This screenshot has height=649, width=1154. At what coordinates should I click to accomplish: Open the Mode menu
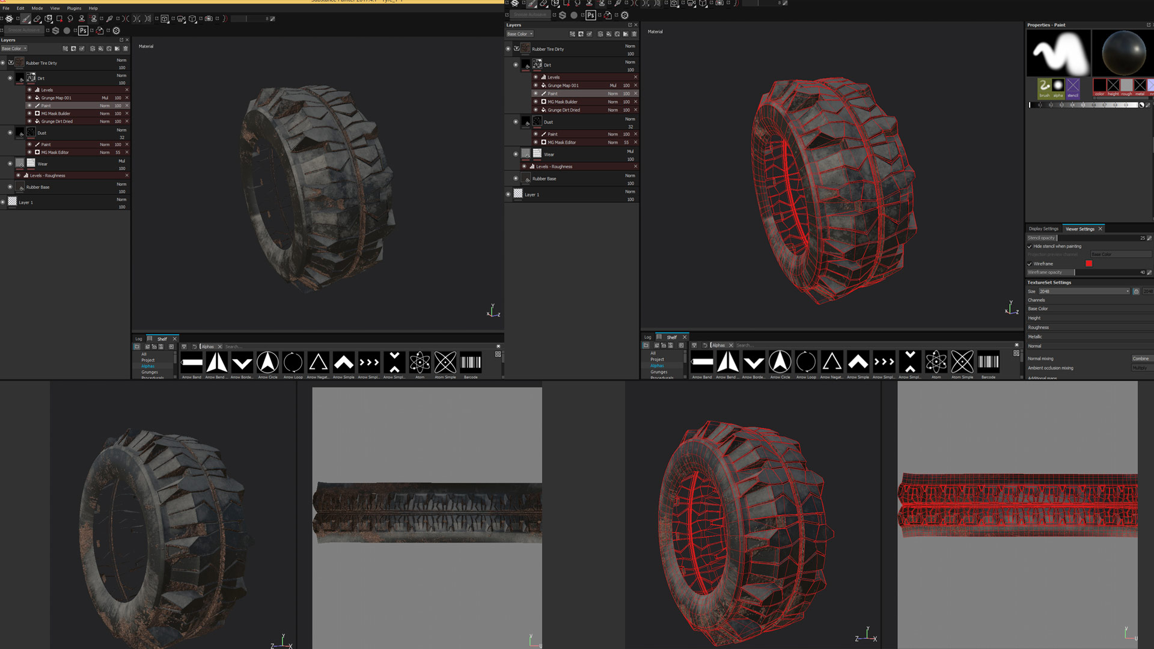(37, 8)
